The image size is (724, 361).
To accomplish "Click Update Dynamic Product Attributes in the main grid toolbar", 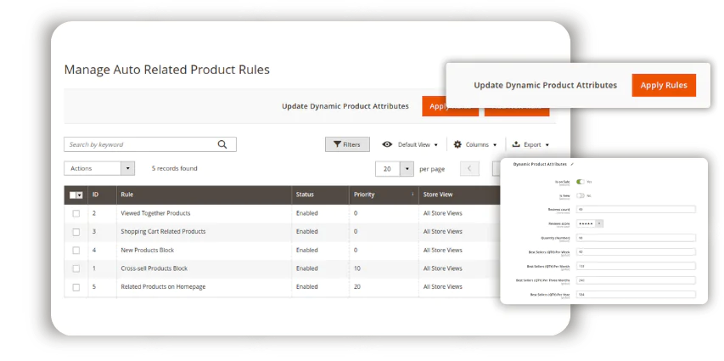I will tap(345, 106).
